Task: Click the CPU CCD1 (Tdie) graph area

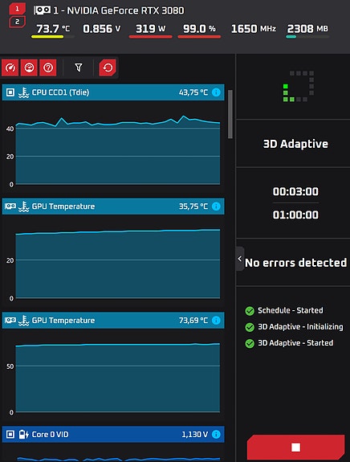Action: [118, 149]
